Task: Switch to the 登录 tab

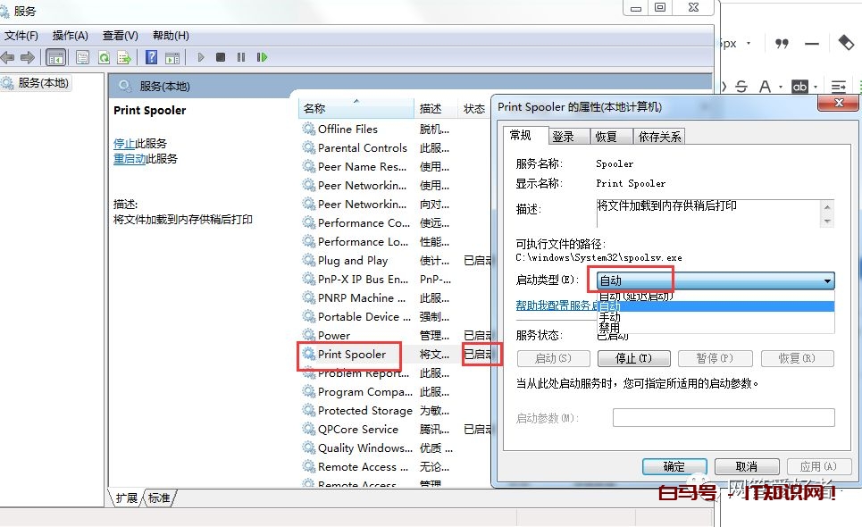Action: [563, 137]
